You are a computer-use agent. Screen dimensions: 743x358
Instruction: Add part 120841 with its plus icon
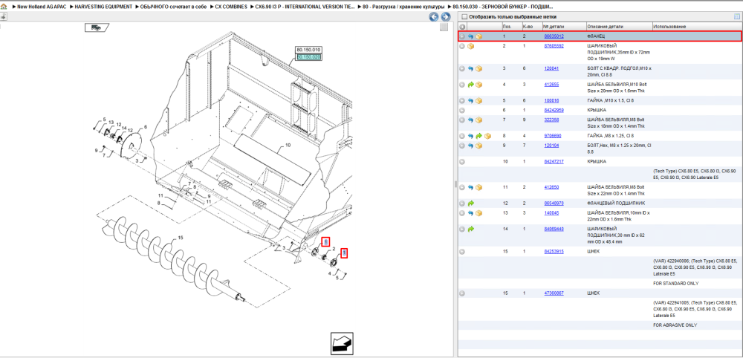pos(462,68)
